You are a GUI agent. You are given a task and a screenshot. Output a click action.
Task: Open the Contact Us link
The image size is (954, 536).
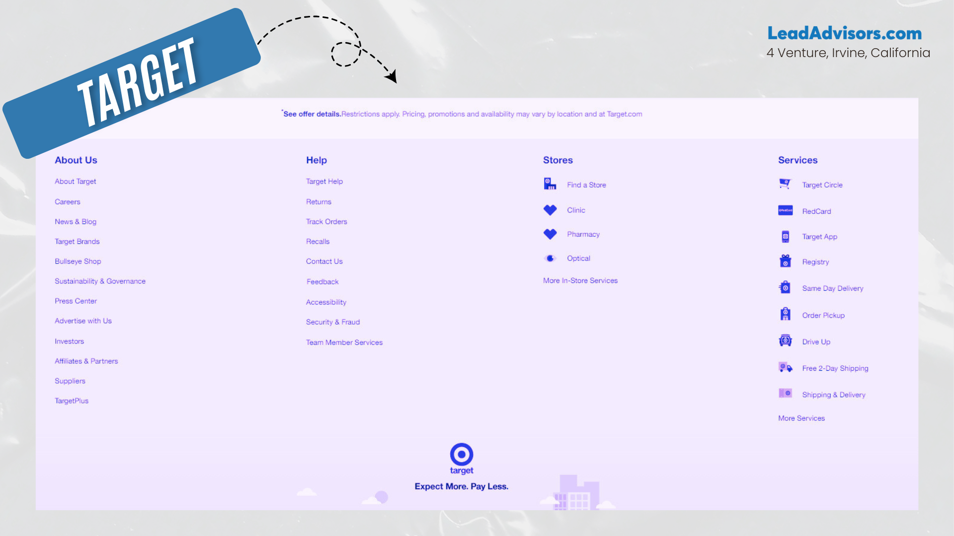click(324, 262)
